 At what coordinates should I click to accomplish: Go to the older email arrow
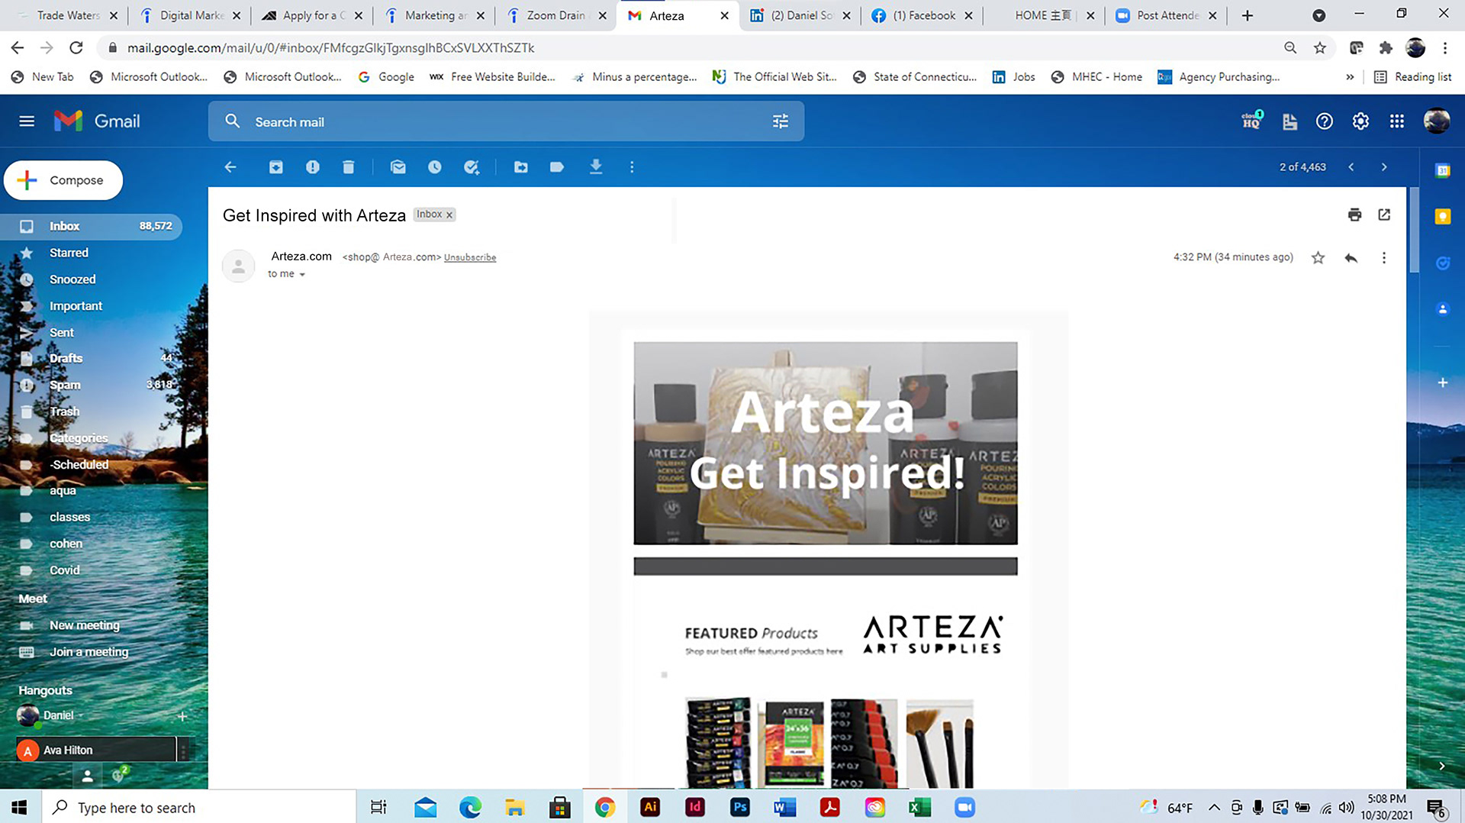pyautogui.click(x=1384, y=166)
